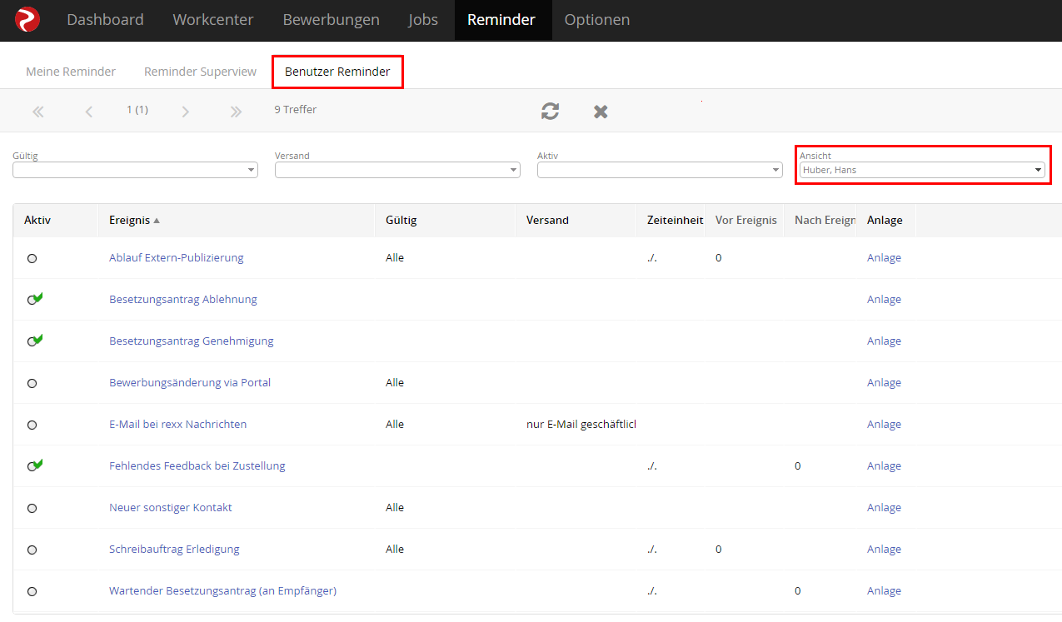Image resolution: width=1062 pixels, height=622 pixels.
Task: Toggle active status for Besetzungsantrag Ablehnung
Action: [34, 299]
